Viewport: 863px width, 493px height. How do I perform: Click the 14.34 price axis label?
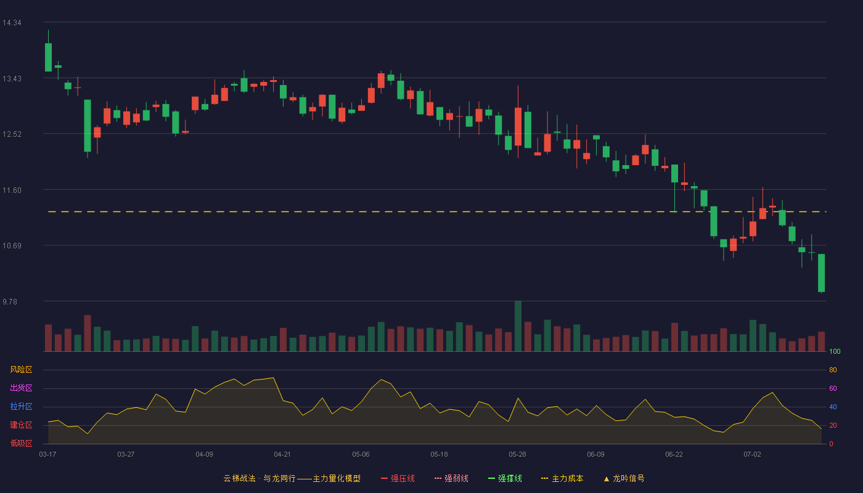coord(12,23)
